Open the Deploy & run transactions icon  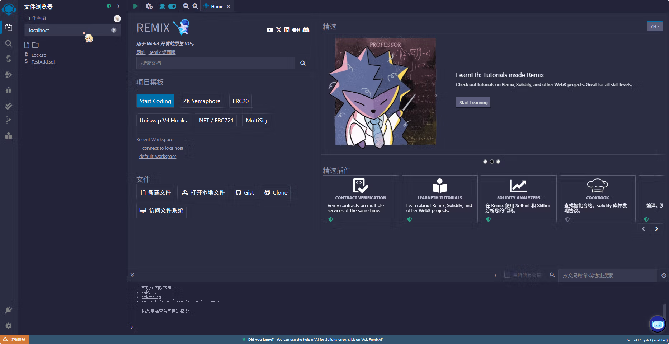(9, 75)
